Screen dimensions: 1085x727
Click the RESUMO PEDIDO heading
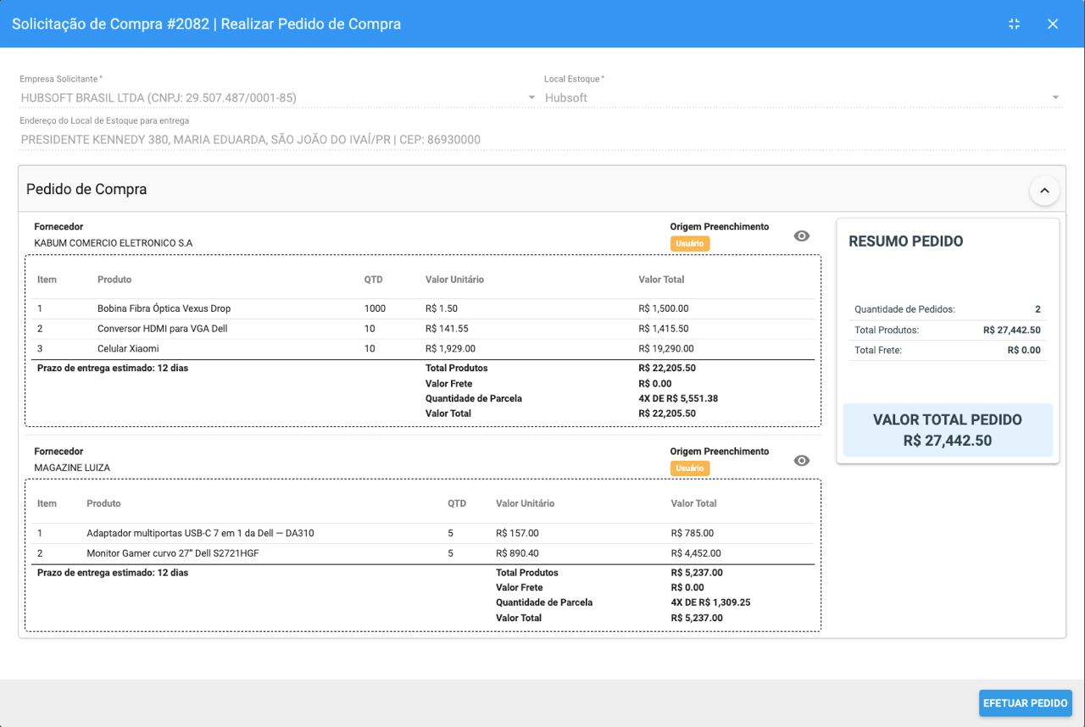pos(905,241)
